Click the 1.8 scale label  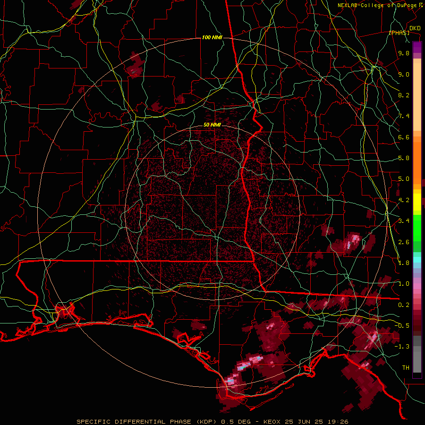[x=404, y=263]
